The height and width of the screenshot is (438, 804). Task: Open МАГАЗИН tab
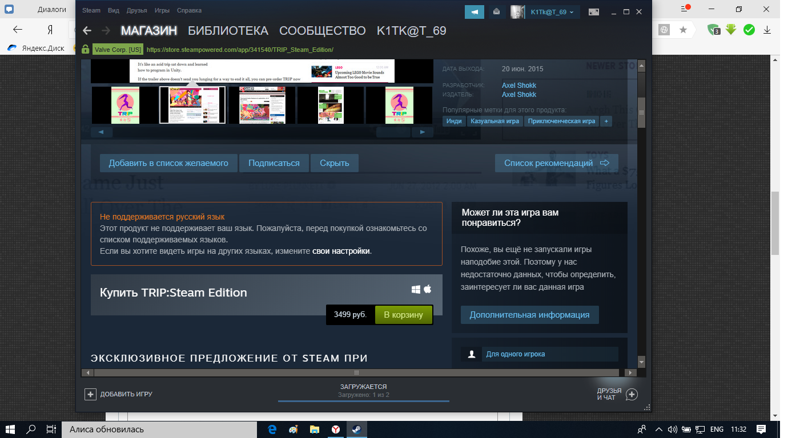(148, 31)
